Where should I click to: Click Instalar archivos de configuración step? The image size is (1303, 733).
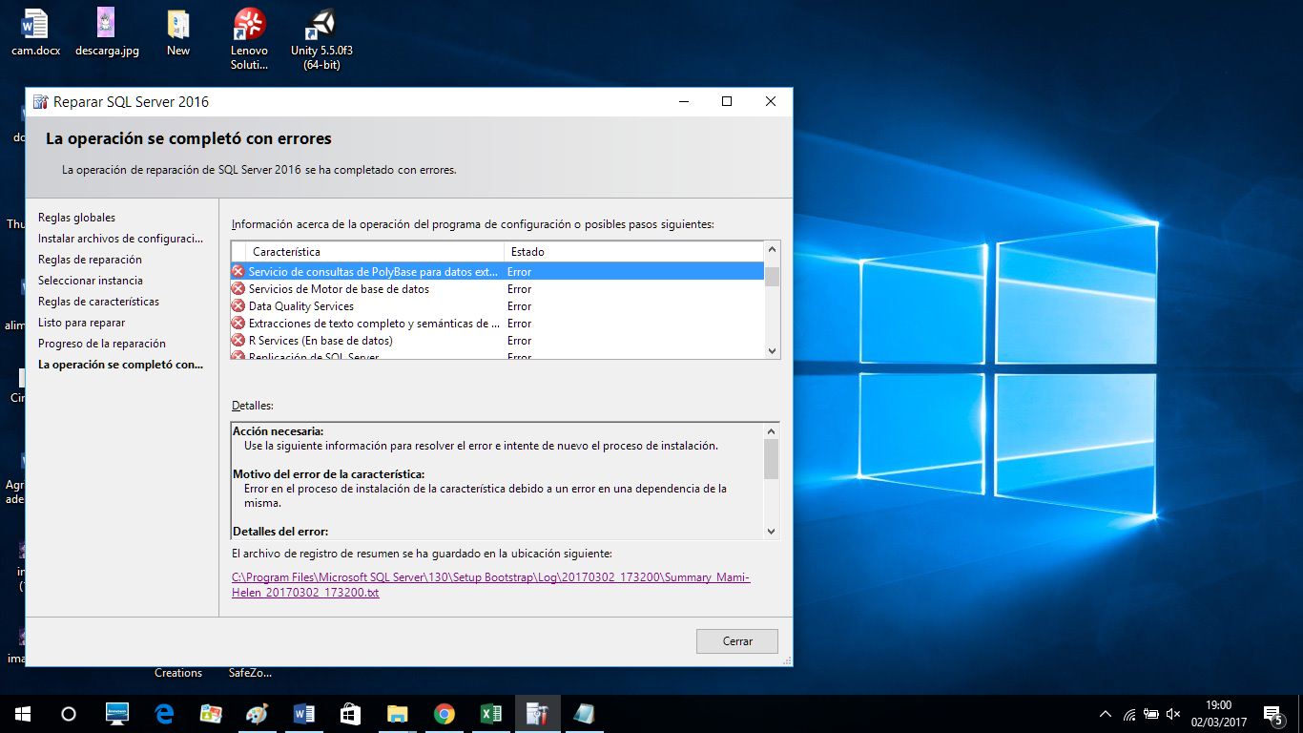[x=121, y=239]
